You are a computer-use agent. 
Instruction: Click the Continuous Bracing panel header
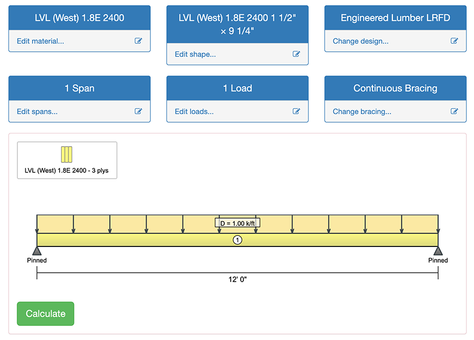pos(395,88)
